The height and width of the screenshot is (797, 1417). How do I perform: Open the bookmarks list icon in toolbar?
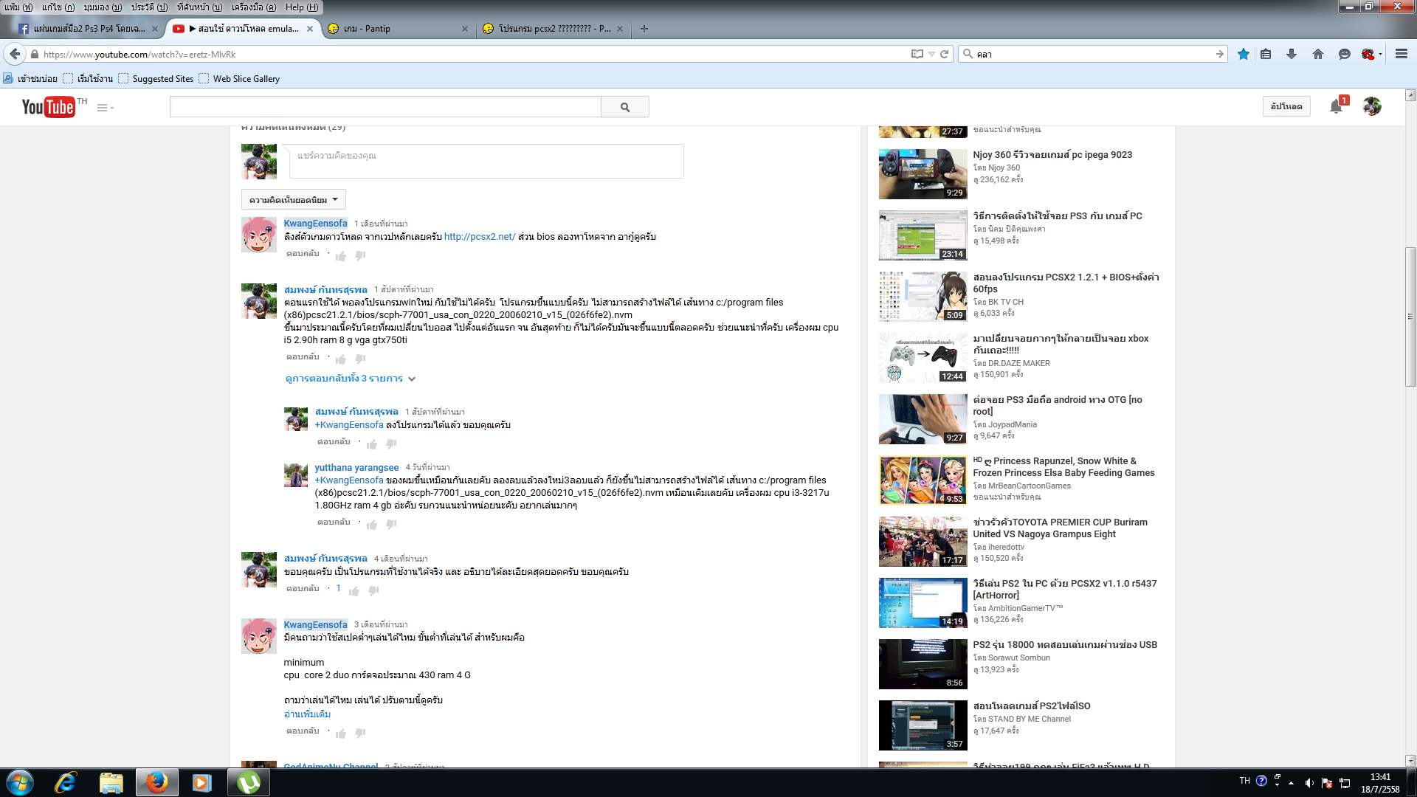coord(1266,54)
